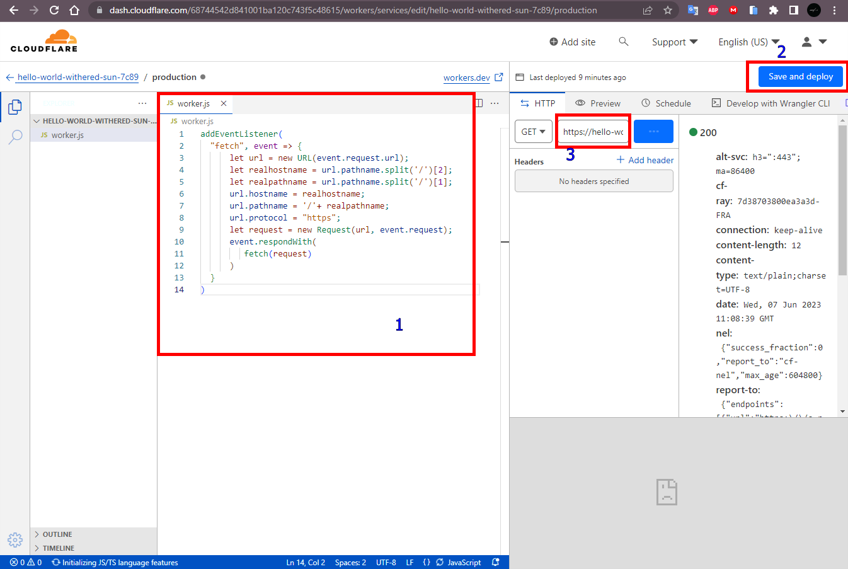Switch to the Preview tab

tap(598, 103)
